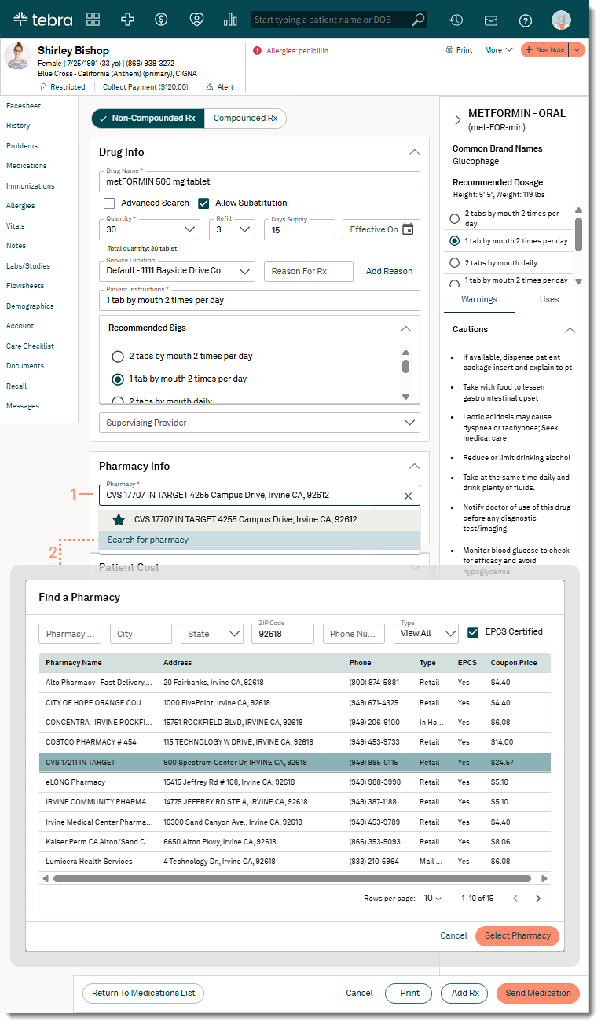This screenshot has width=601, height=1025.
Task: Open the Rows per page dropdown
Action: [433, 898]
